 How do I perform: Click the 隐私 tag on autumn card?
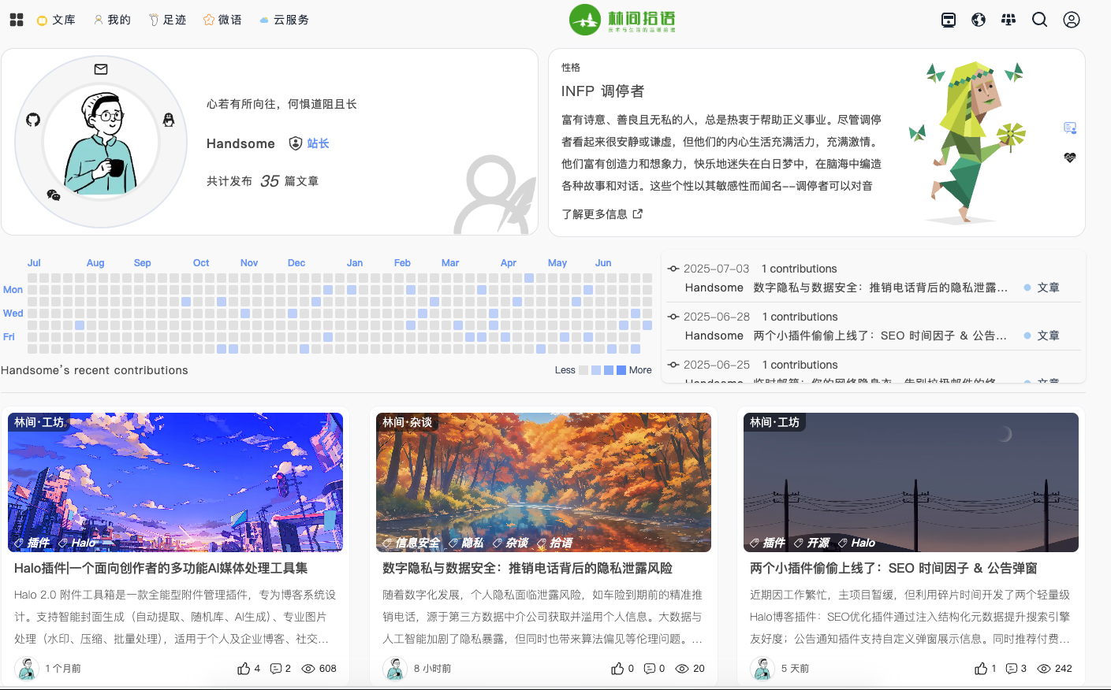466,543
